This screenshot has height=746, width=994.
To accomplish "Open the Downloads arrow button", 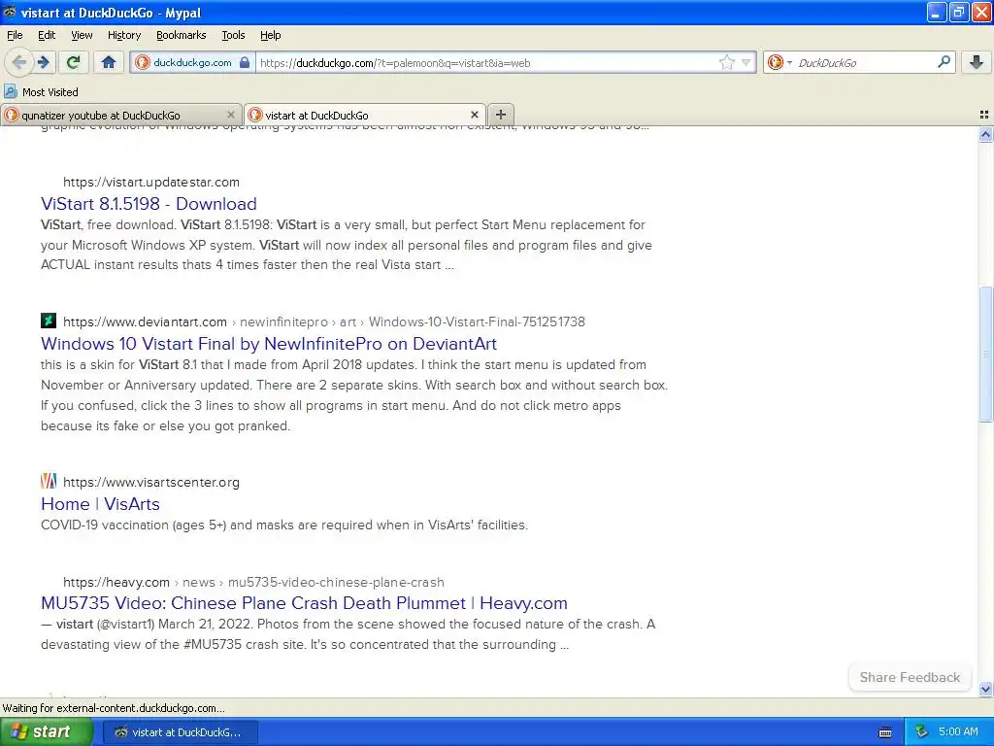I will [x=977, y=62].
